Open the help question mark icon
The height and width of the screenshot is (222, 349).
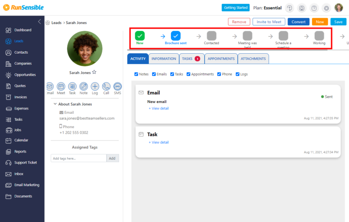point(314,8)
